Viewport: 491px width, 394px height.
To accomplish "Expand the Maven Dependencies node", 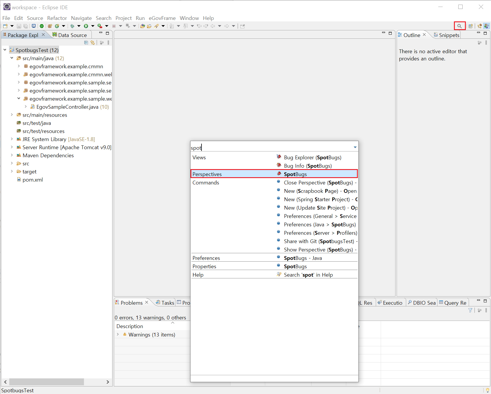I will pyautogui.click(x=12, y=155).
